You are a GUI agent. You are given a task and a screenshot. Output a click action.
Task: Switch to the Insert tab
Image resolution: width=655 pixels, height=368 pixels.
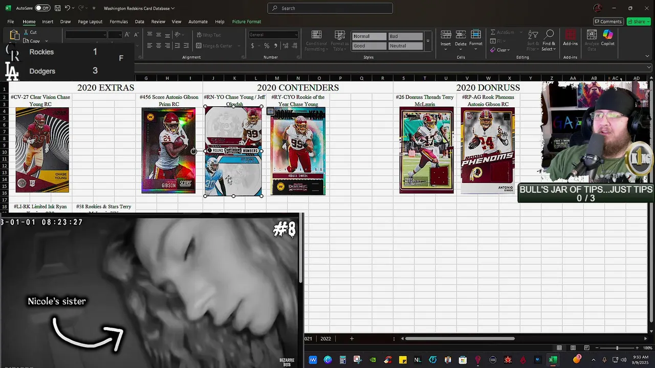click(48, 21)
